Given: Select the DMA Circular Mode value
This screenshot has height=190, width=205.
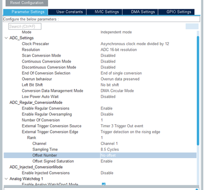Looking at the screenshot, I should (117, 91).
